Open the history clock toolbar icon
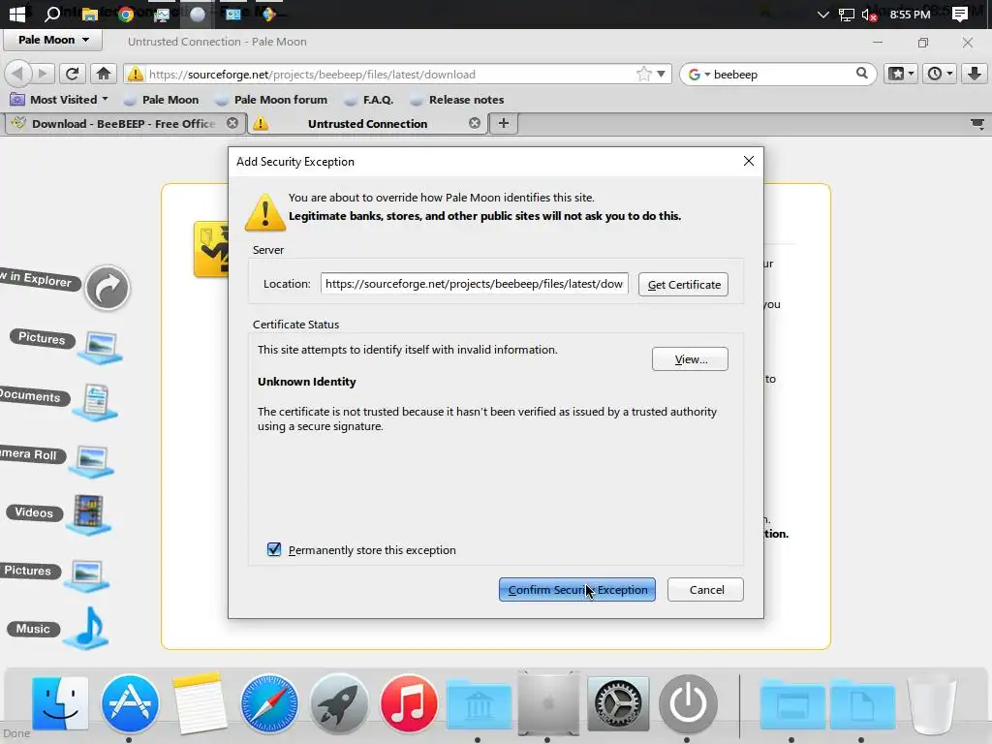The height and width of the screenshot is (744, 992). (935, 74)
